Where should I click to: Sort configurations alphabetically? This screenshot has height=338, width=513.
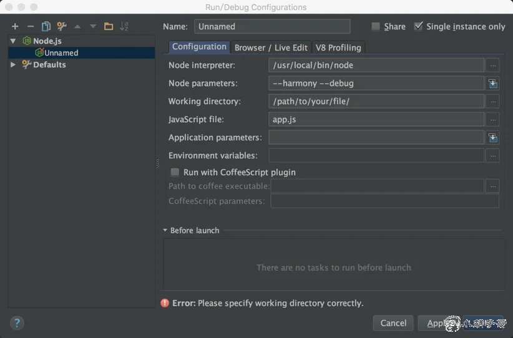click(x=124, y=26)
